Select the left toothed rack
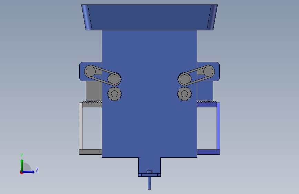 coord(92,104)
